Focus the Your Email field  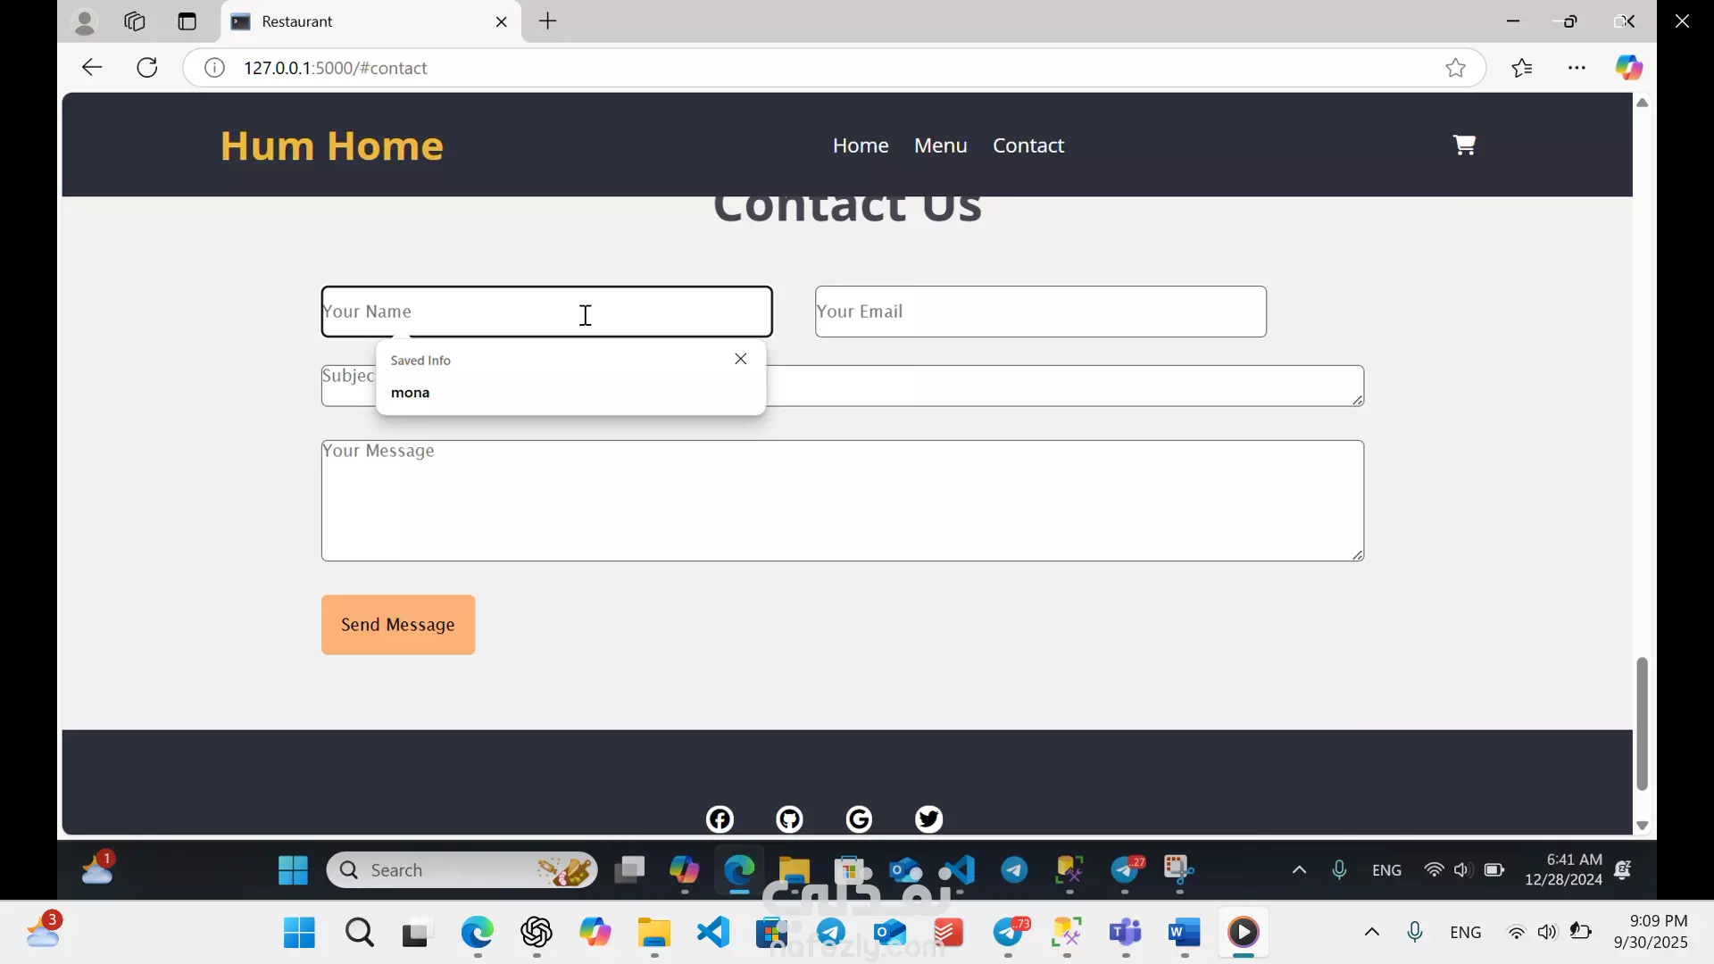[x=1040, y=312]
